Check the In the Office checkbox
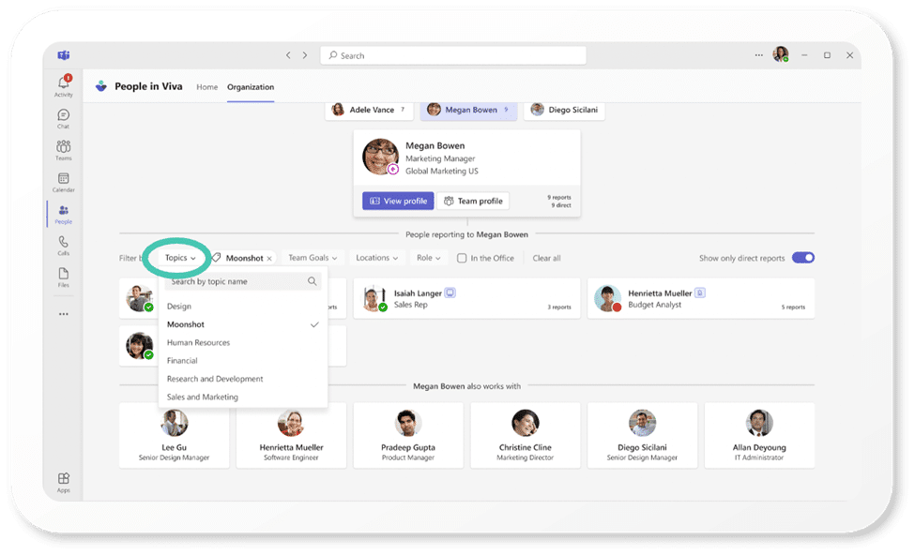Screen dimensions: 915x555 [462, 258]
